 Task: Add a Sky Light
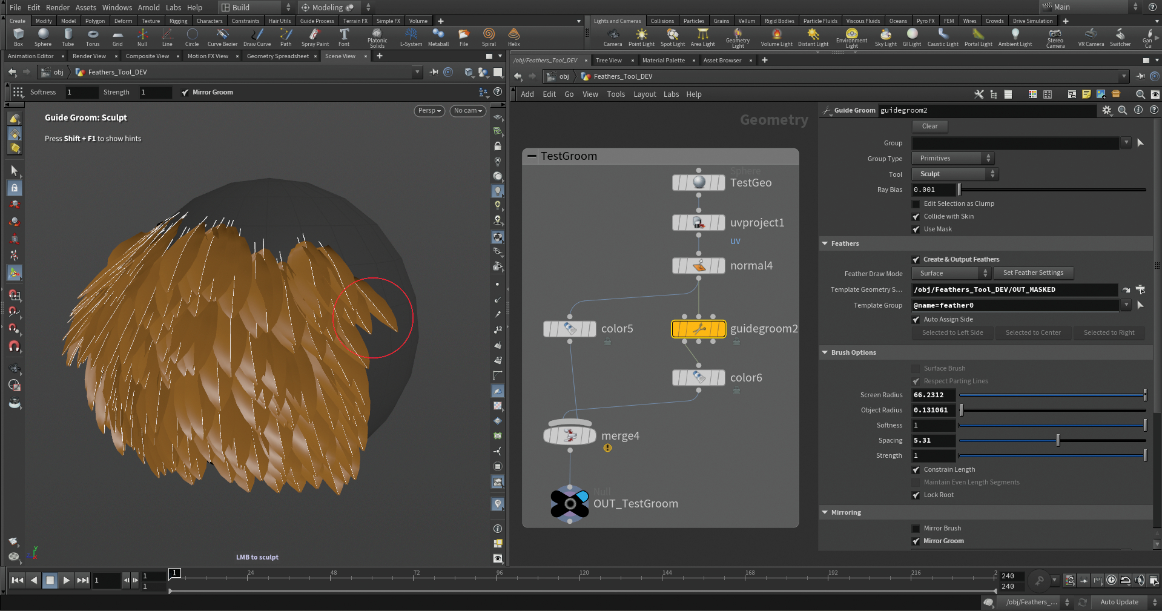tap(885, 37)
